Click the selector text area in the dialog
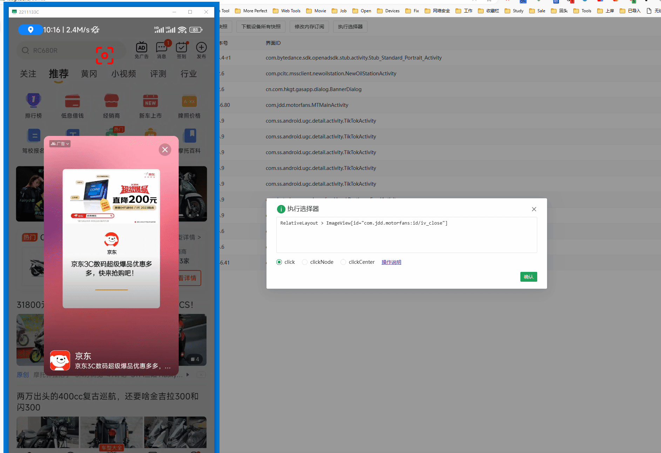This screenshot has width=661, height=453. click(x=407, y=235)
